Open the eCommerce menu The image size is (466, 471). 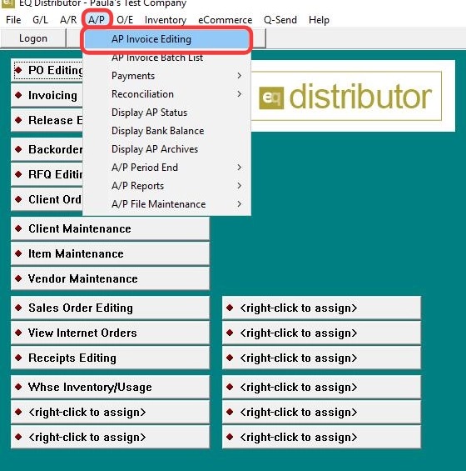coord(226,20)
